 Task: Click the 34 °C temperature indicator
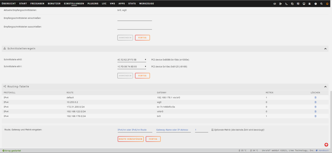coord(254,150)
